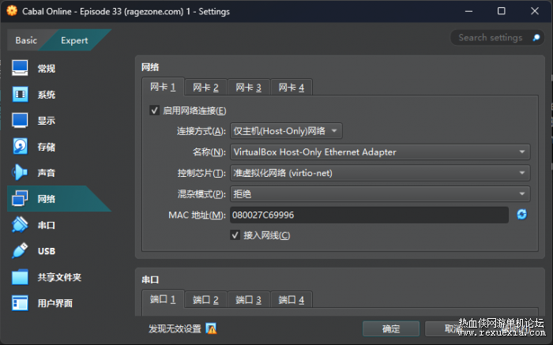This screenshot has height=345, width=553.
Task: Select the 网卡 3 tab
Action: click(249, 88)
